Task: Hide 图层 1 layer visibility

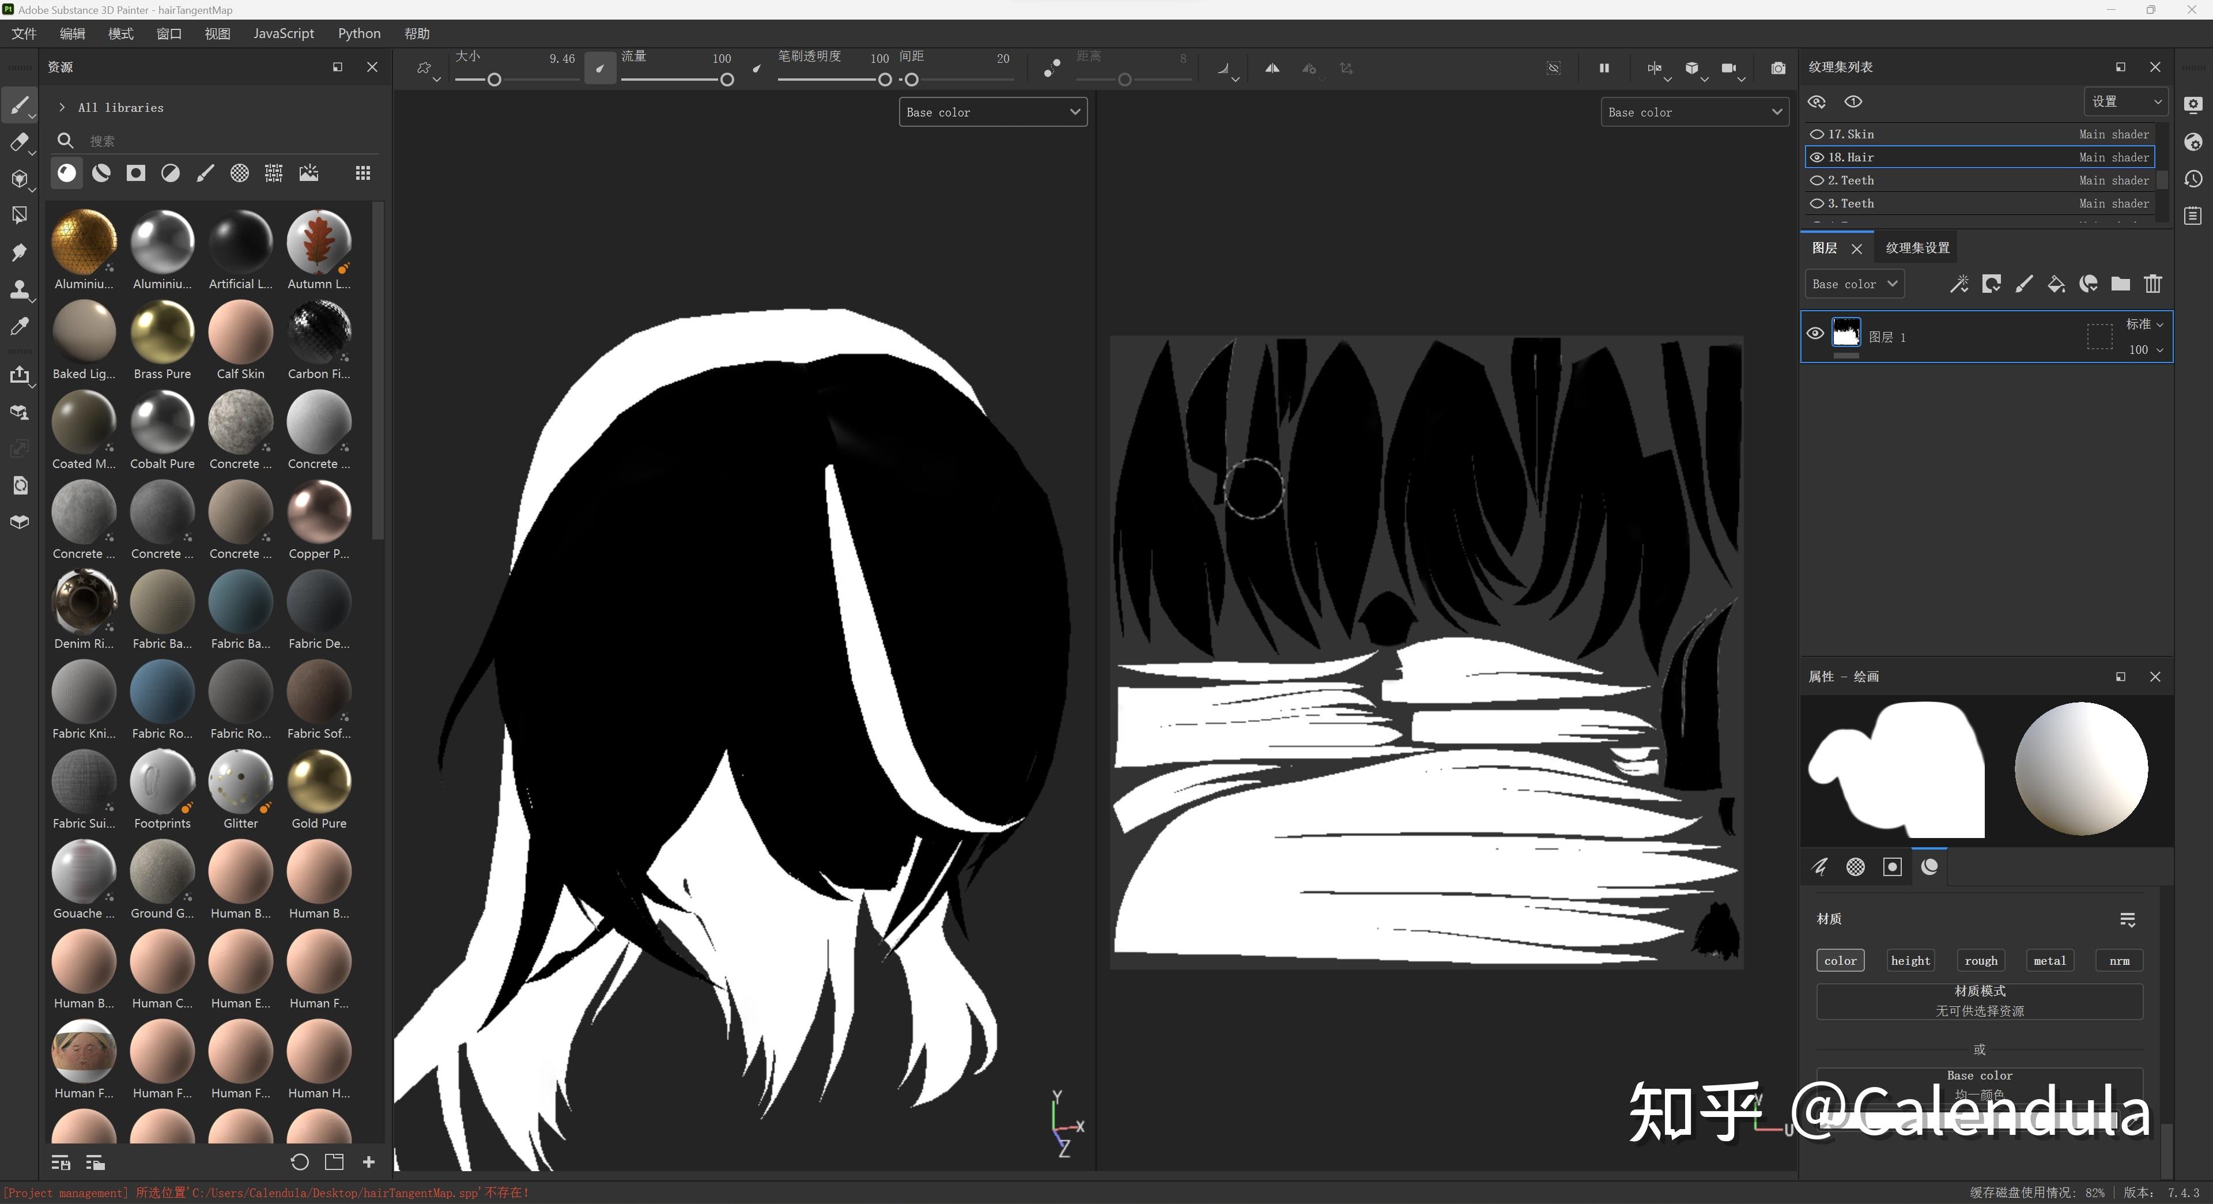Action: 1814,334
